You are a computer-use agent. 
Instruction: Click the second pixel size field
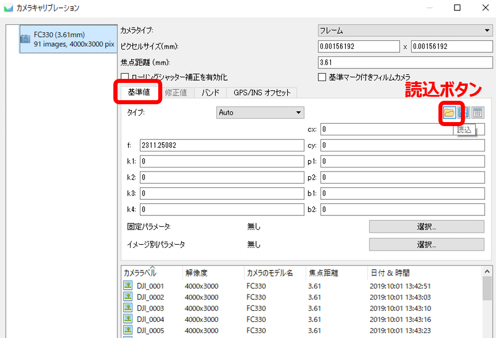[452, 47]
